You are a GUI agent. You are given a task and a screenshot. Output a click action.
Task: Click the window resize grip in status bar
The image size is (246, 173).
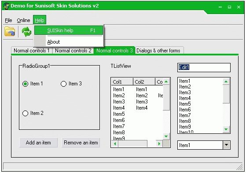point(239,167)
